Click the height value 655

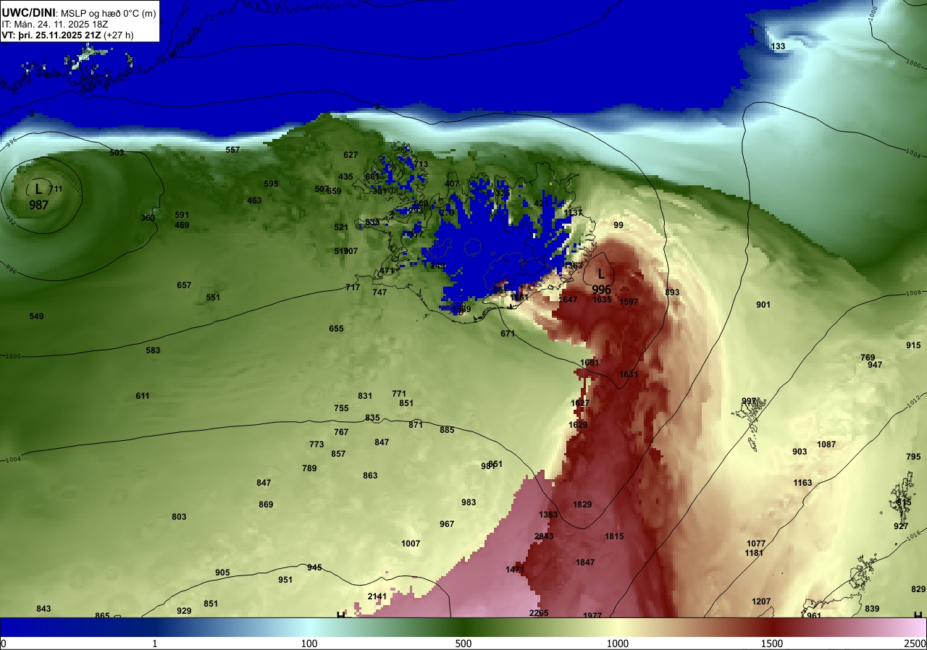click(x=336, y=329)
